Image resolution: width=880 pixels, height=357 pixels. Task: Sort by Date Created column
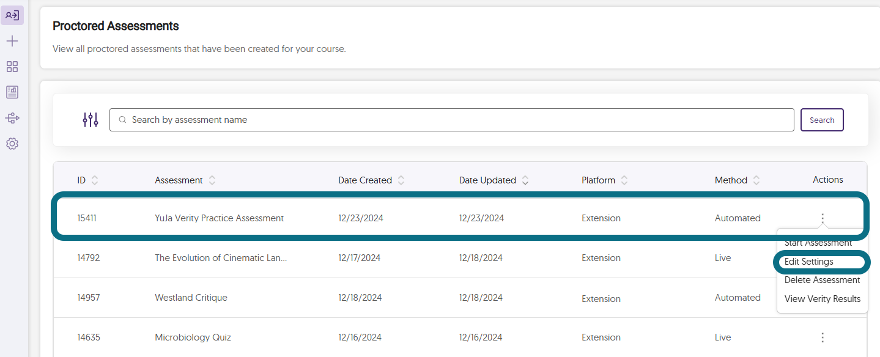(401, 180)
